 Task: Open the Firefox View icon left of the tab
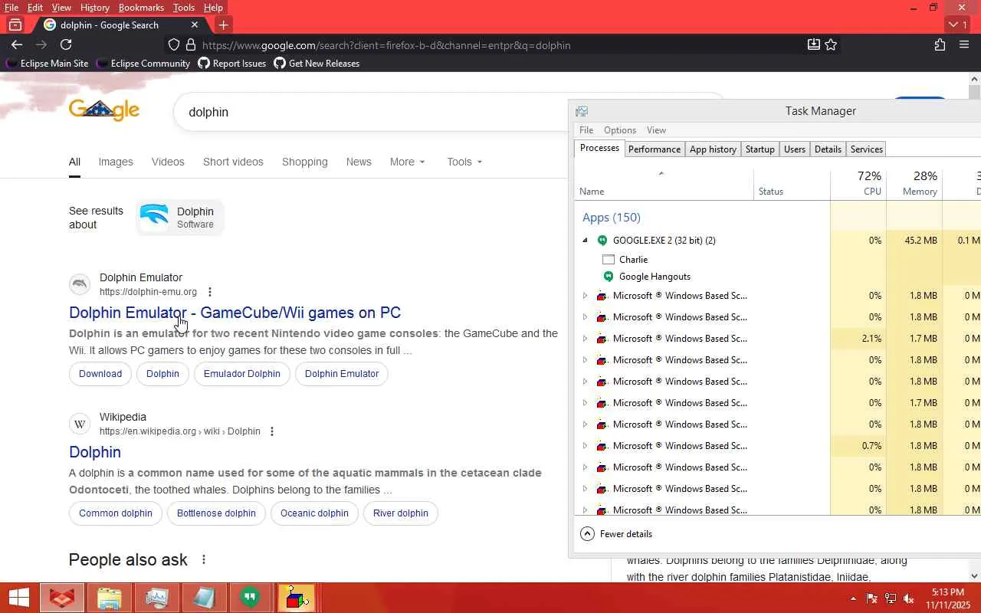[15, 25]
